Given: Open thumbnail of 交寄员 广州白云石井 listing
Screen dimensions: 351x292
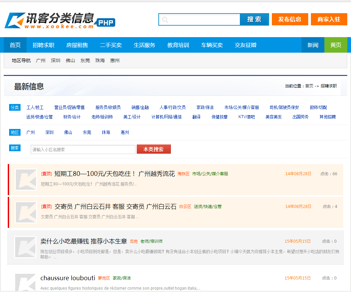Looking at the screenshot, I should pos(26,212).
